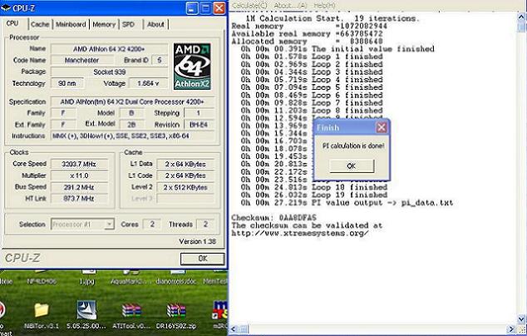Select the DR16YS0Z.zip archive icon
The width and height of the screenshot is (527, 336).
tap(176, 310)
